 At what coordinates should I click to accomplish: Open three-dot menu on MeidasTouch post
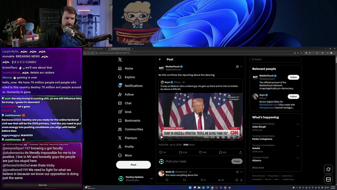(x=241, y=67)
